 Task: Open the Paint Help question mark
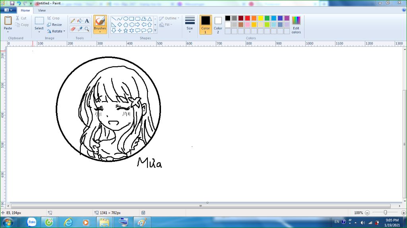pos(404,10)
